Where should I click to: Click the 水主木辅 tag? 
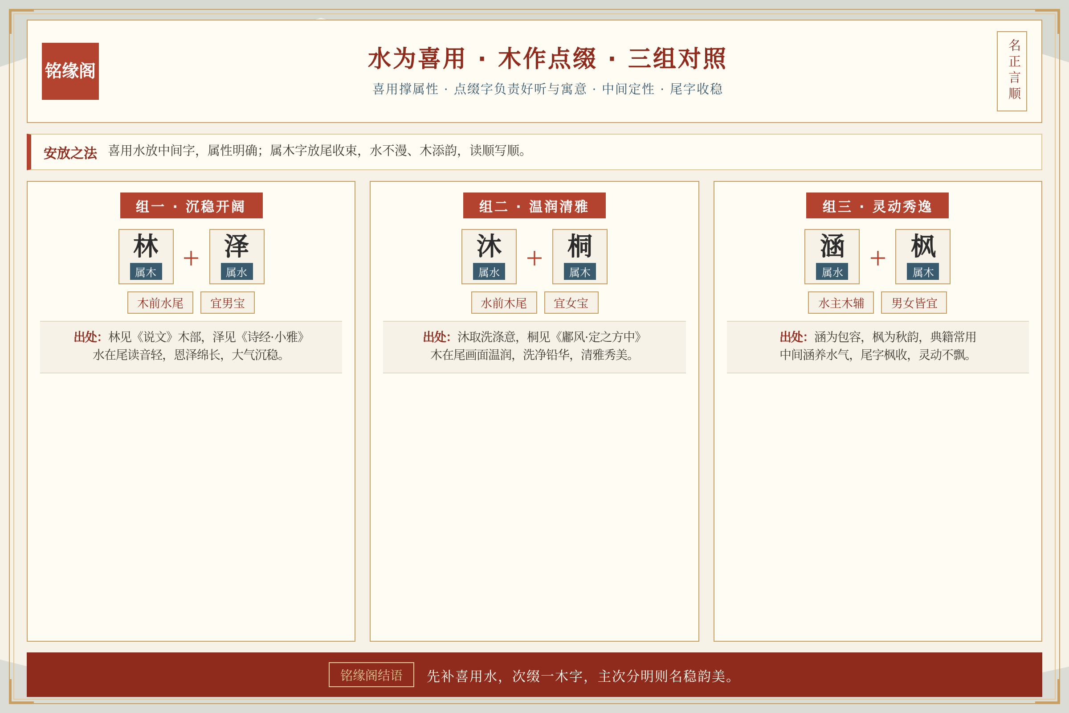pos(841,303)
